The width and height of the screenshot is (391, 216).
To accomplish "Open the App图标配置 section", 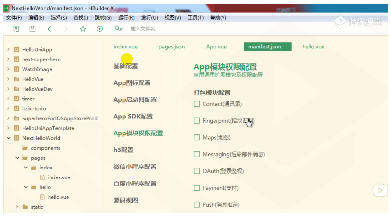I will [132, 83].
